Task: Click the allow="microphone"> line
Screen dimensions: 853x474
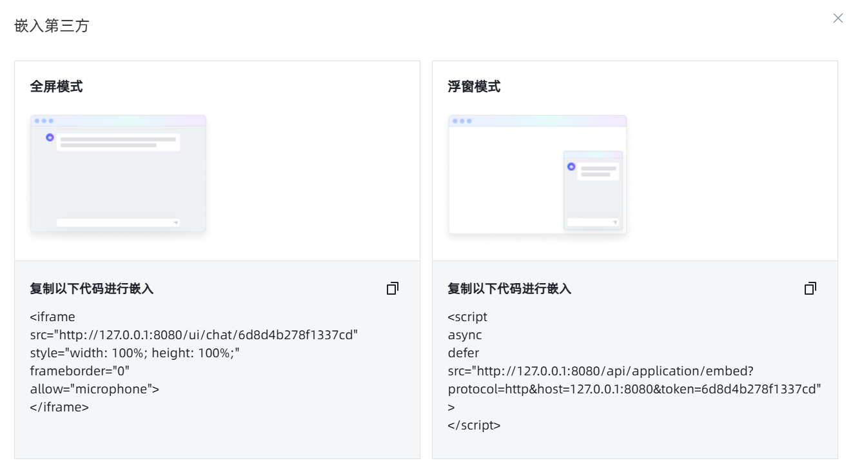Action: 94,389
